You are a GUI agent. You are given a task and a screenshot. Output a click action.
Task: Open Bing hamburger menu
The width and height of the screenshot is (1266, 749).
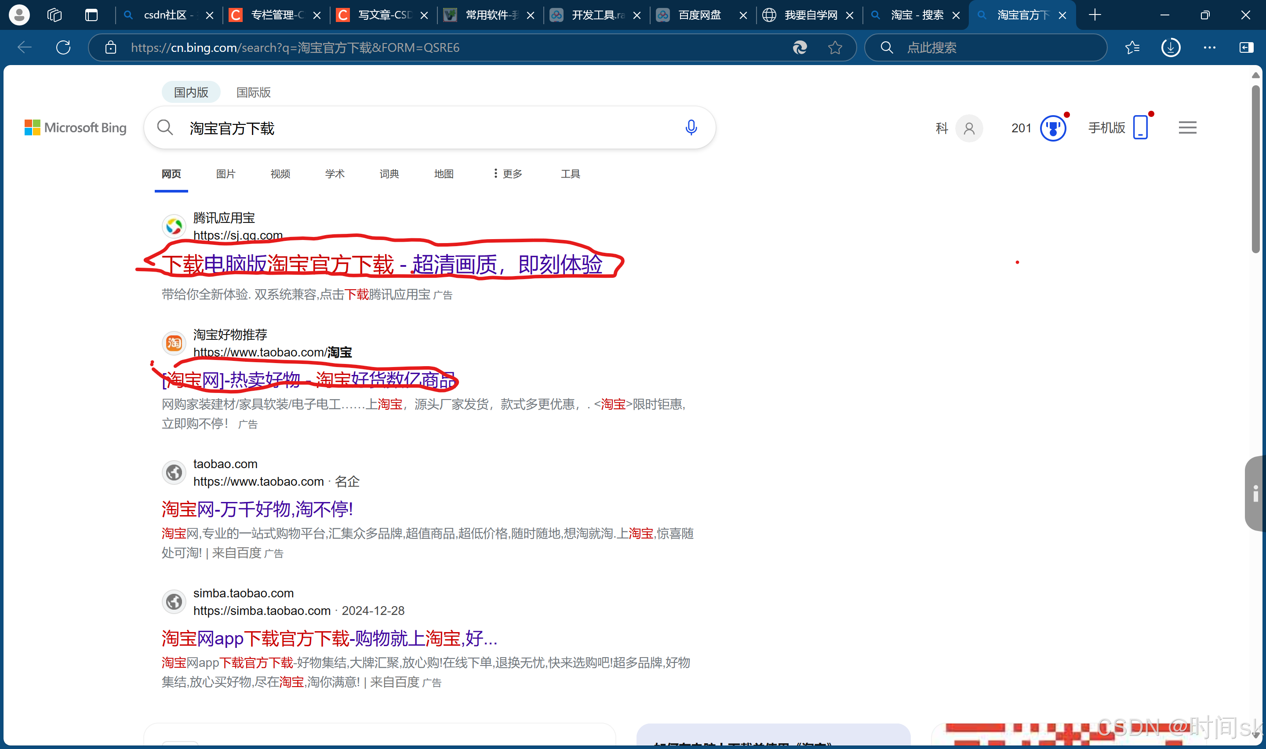tap(1187, 128)
